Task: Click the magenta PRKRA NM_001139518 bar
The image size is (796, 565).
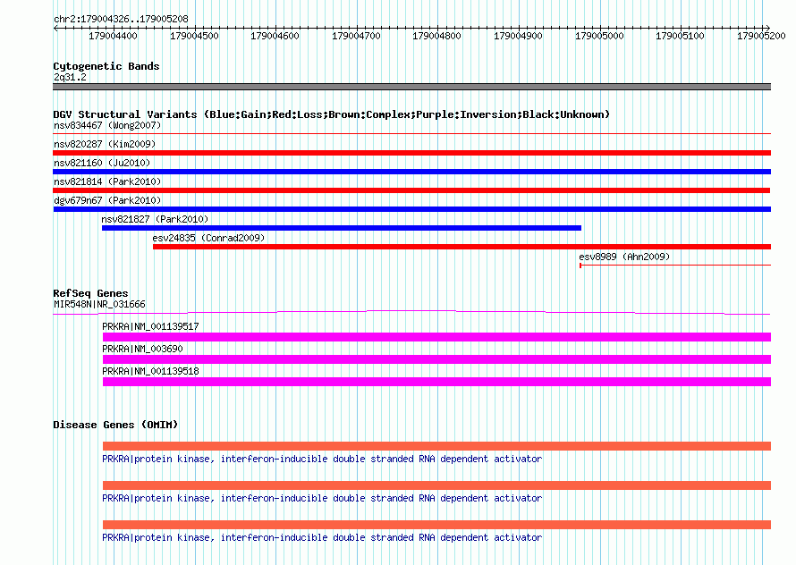Action: (x=436, y=382)
